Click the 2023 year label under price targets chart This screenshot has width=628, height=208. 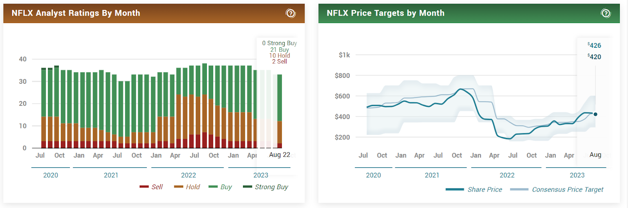pyautogui.click(x=577, y=175)
